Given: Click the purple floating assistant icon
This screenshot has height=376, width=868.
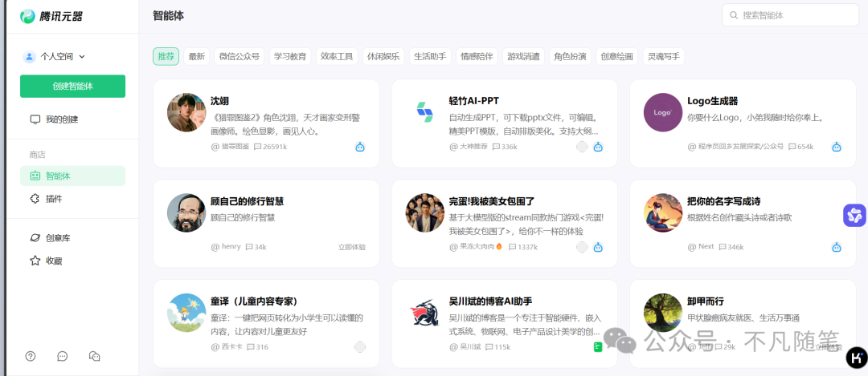Looking at the screenshot, I should pos(854,216).
